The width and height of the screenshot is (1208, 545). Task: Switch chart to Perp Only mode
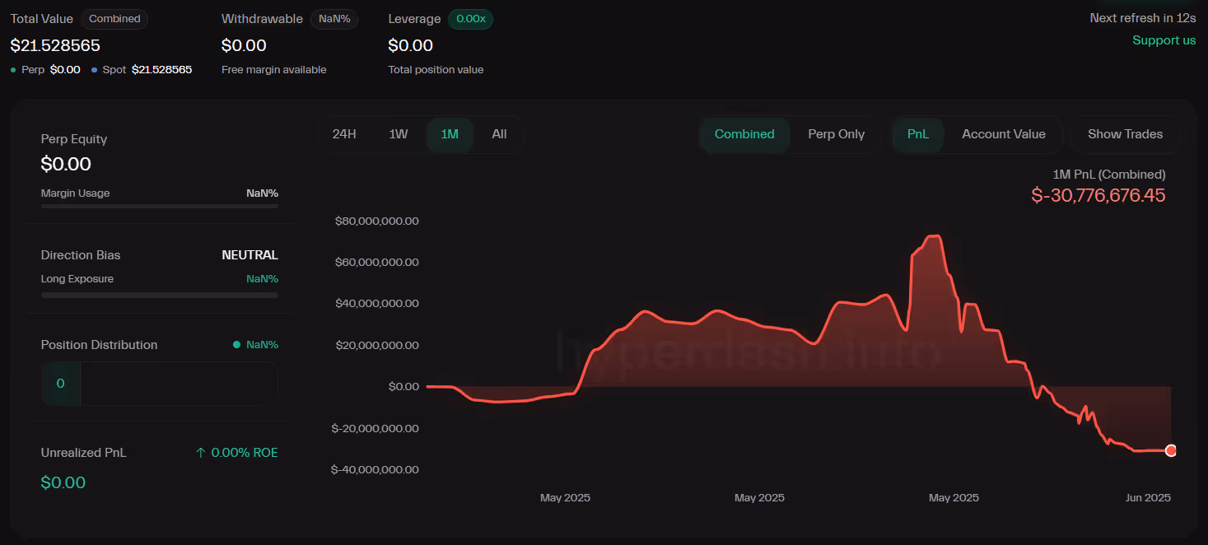[836, 133]
